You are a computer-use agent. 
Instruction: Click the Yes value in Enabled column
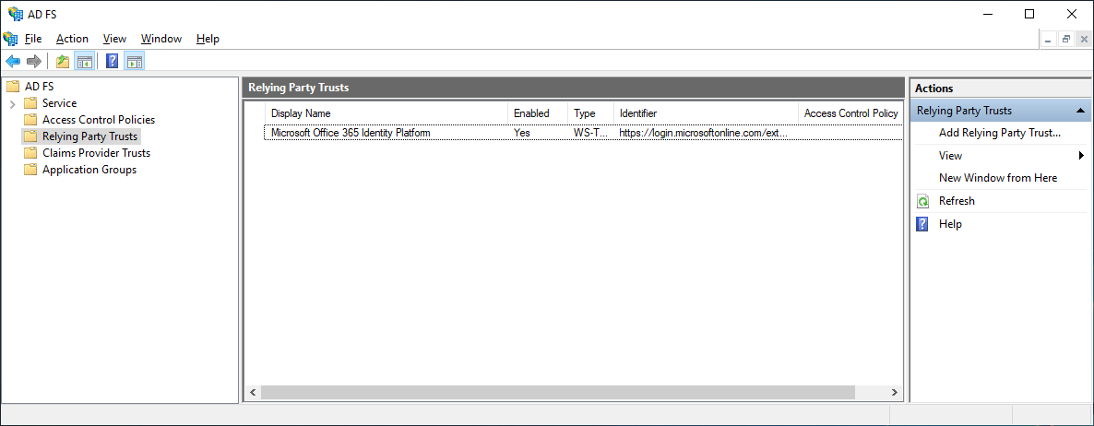coord(522,133)
